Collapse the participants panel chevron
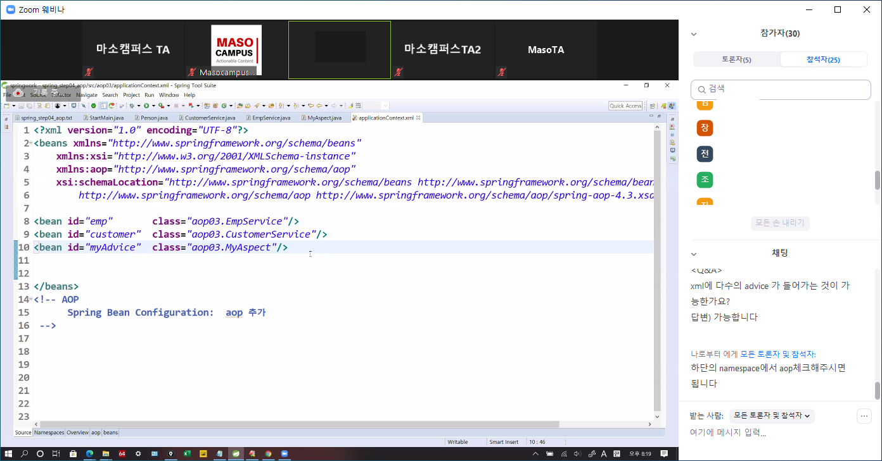 694,34
